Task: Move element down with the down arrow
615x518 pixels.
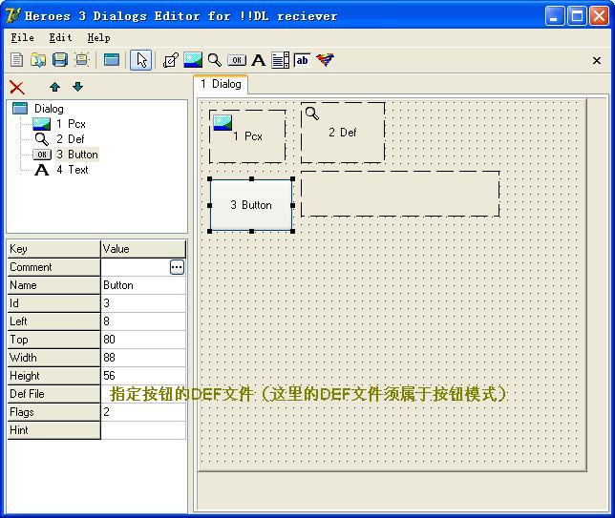Action: pyautogui.click(x=77, y=87)
